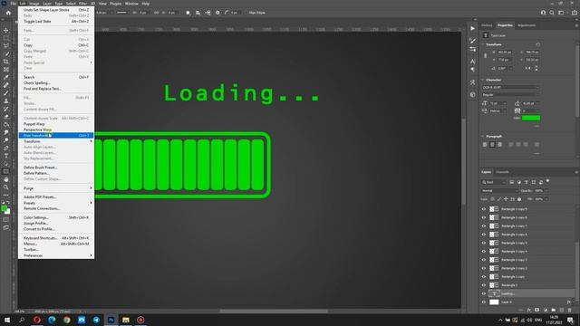Select the Hand tool
The width and height of the screenshot is (580, 326).
point(6,179)
